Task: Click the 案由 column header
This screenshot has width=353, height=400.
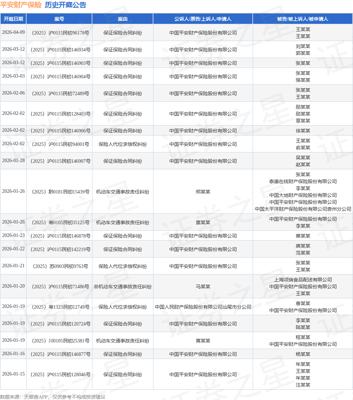Action: [x=123, y=19]
